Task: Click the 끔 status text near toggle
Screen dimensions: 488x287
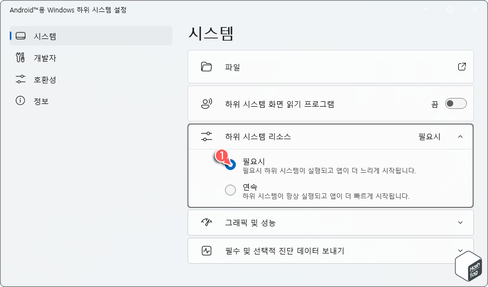Action: click(x=434, y=104)
